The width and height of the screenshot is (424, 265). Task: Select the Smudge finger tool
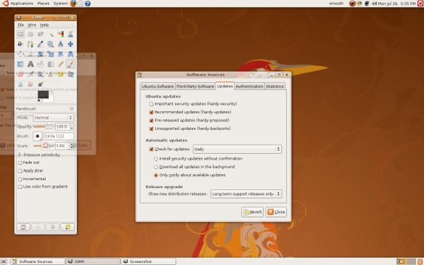point(30,84)
